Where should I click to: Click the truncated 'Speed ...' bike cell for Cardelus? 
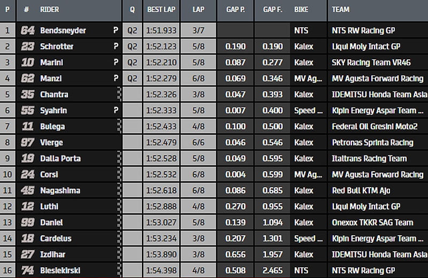pyautogui.click(x=308, y=238)
